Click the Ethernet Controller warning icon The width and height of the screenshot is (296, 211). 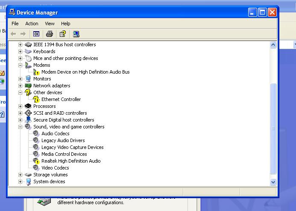click(36, 99)
